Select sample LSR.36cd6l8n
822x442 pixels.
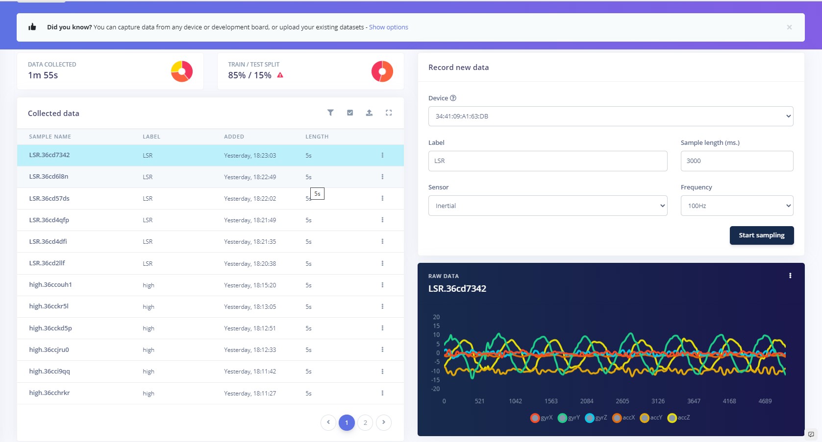click(210, 177)
